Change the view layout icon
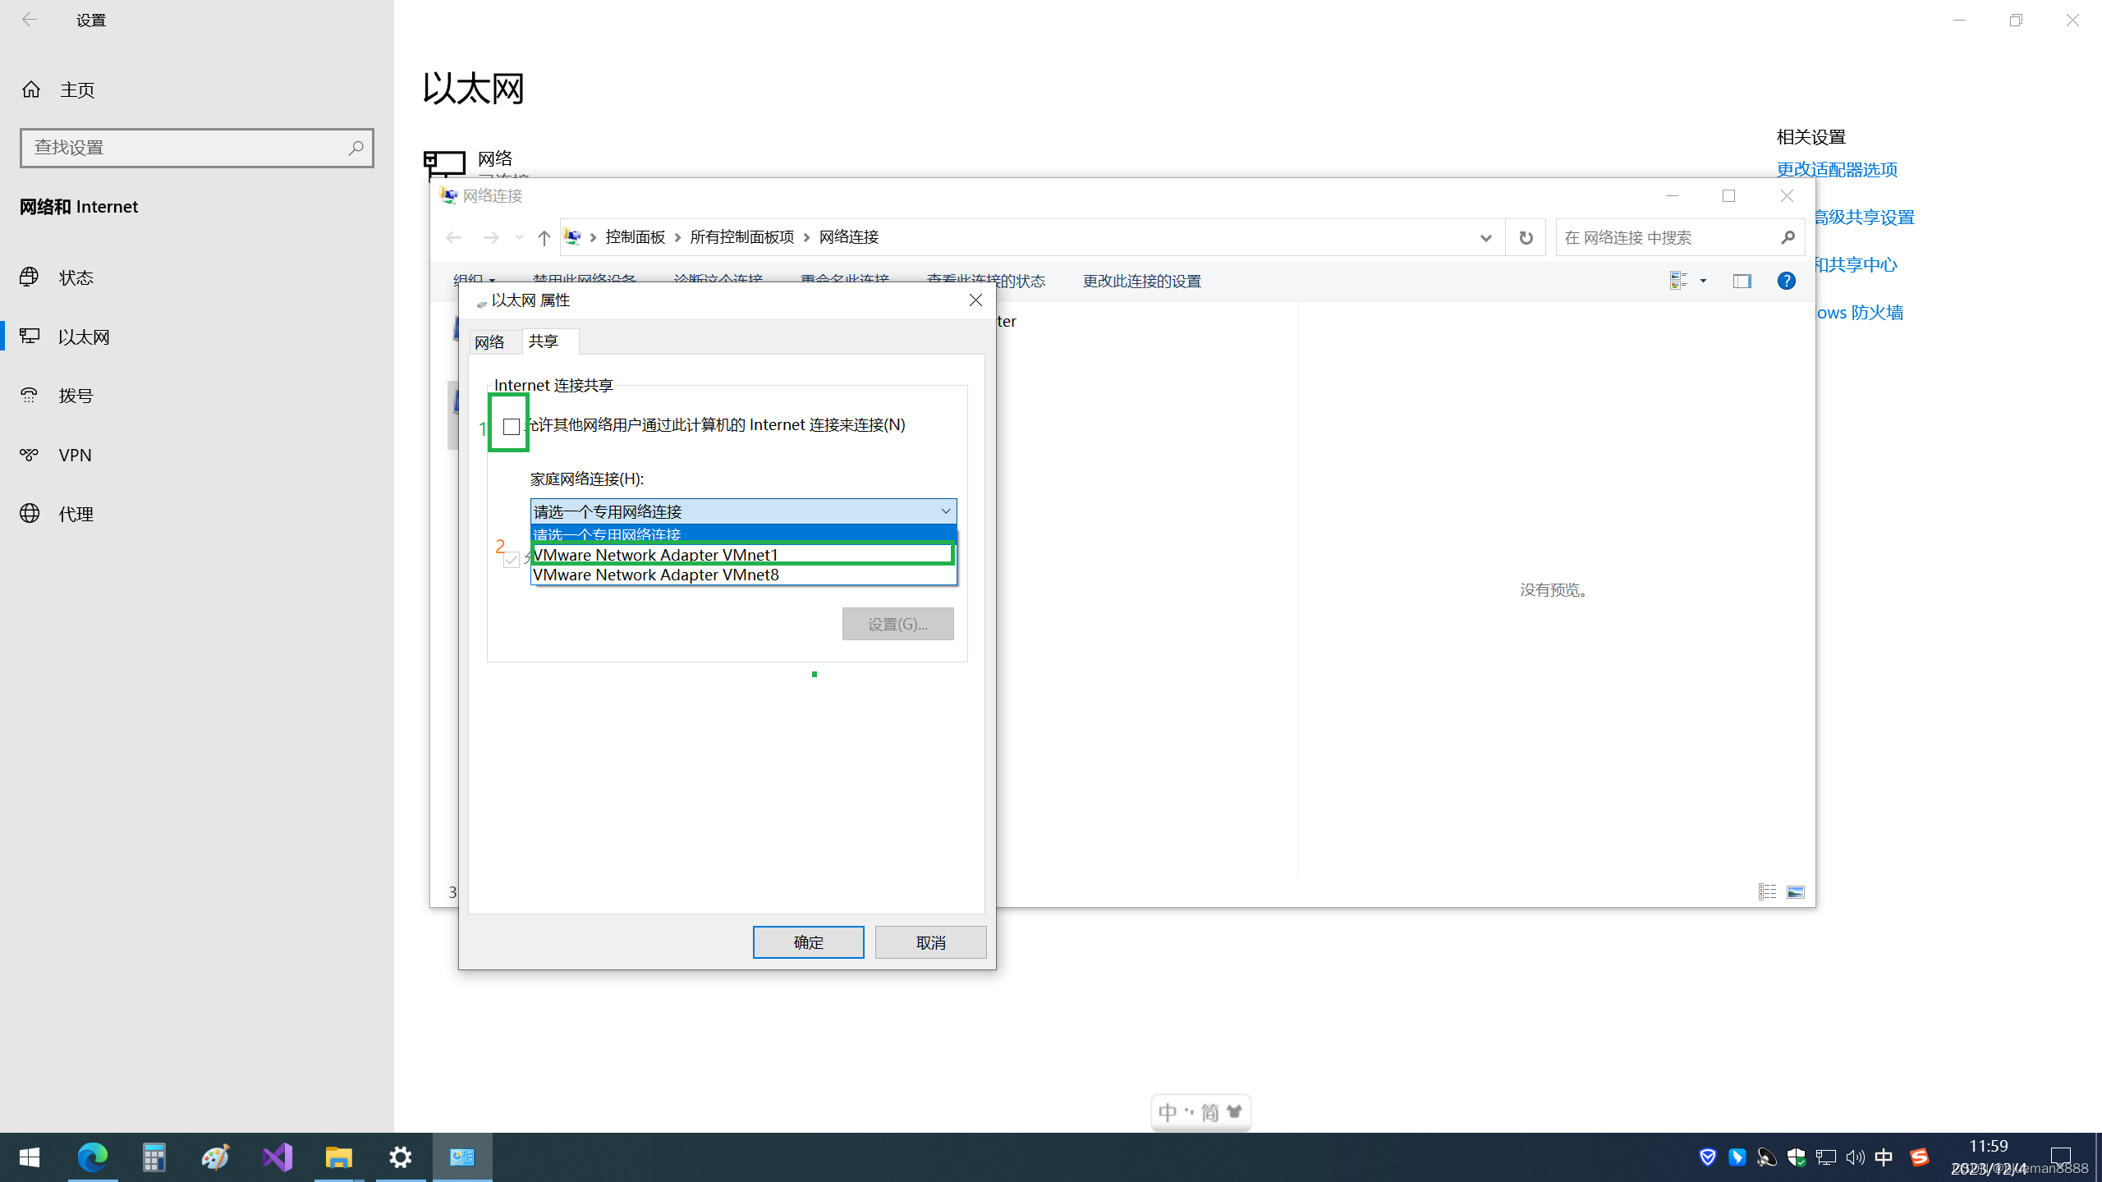 (x=1678, y=281)
